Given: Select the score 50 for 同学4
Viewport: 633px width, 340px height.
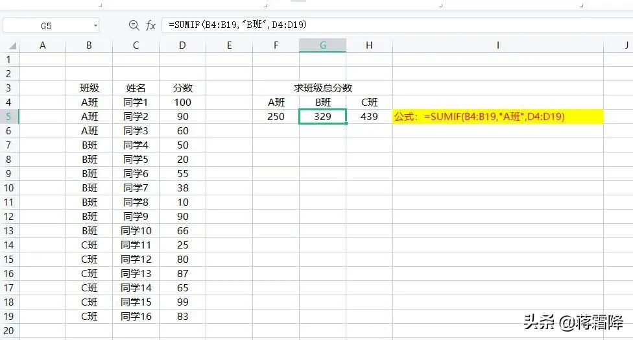Looking at the screenshot, I should [182, 145].
